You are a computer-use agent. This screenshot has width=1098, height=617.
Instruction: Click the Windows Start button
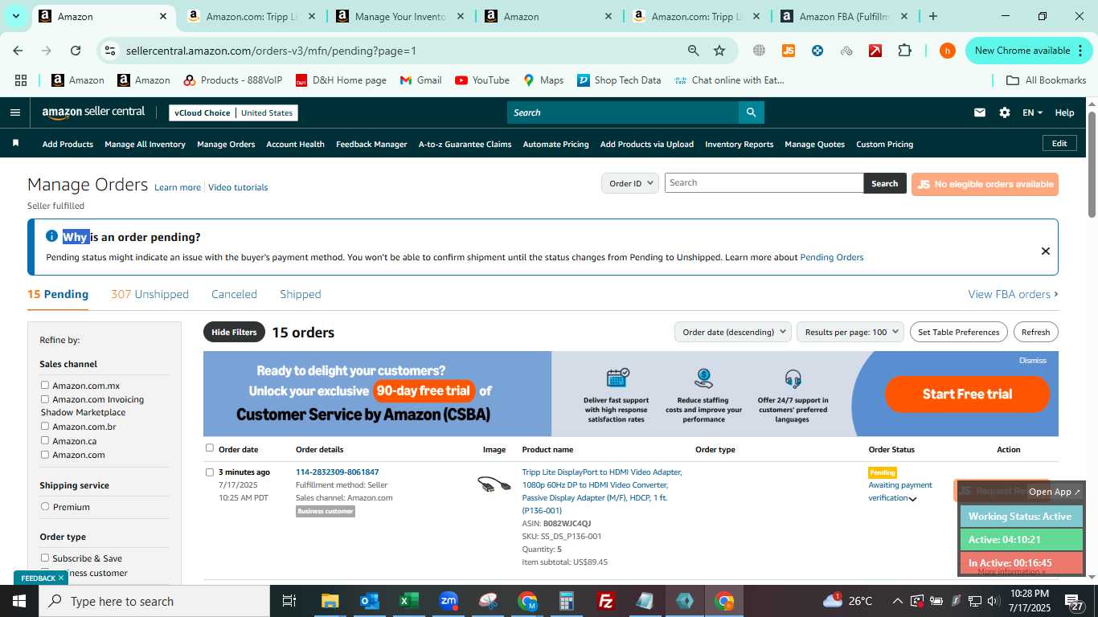coord(19,601)
